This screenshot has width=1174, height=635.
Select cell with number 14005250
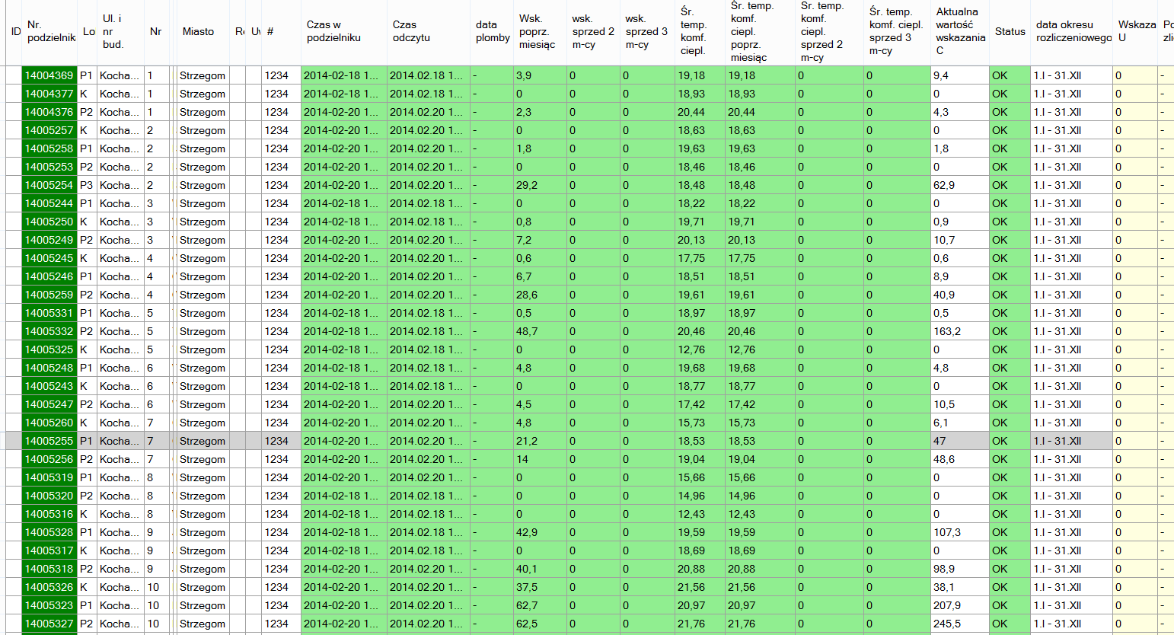[49, 222]
